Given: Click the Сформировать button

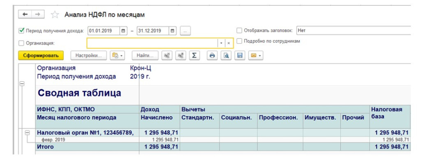Looking at the screenshot, I should pyautogui.click(x=41, y=55).
